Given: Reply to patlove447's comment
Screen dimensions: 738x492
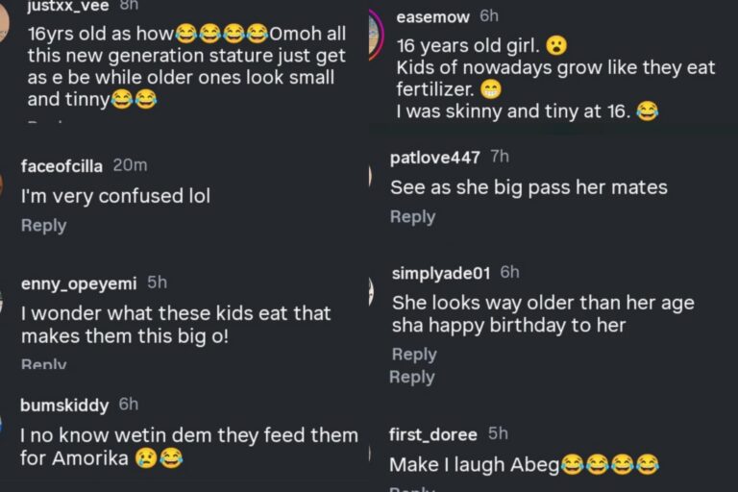Looking at the screenshot, I should pos(412,217).
